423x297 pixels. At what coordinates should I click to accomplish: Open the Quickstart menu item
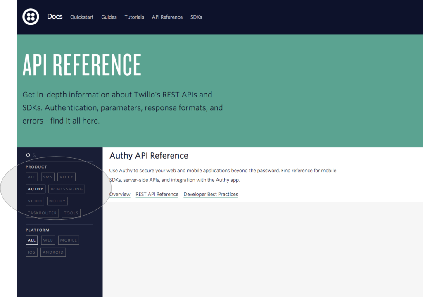tap(82, 17)
